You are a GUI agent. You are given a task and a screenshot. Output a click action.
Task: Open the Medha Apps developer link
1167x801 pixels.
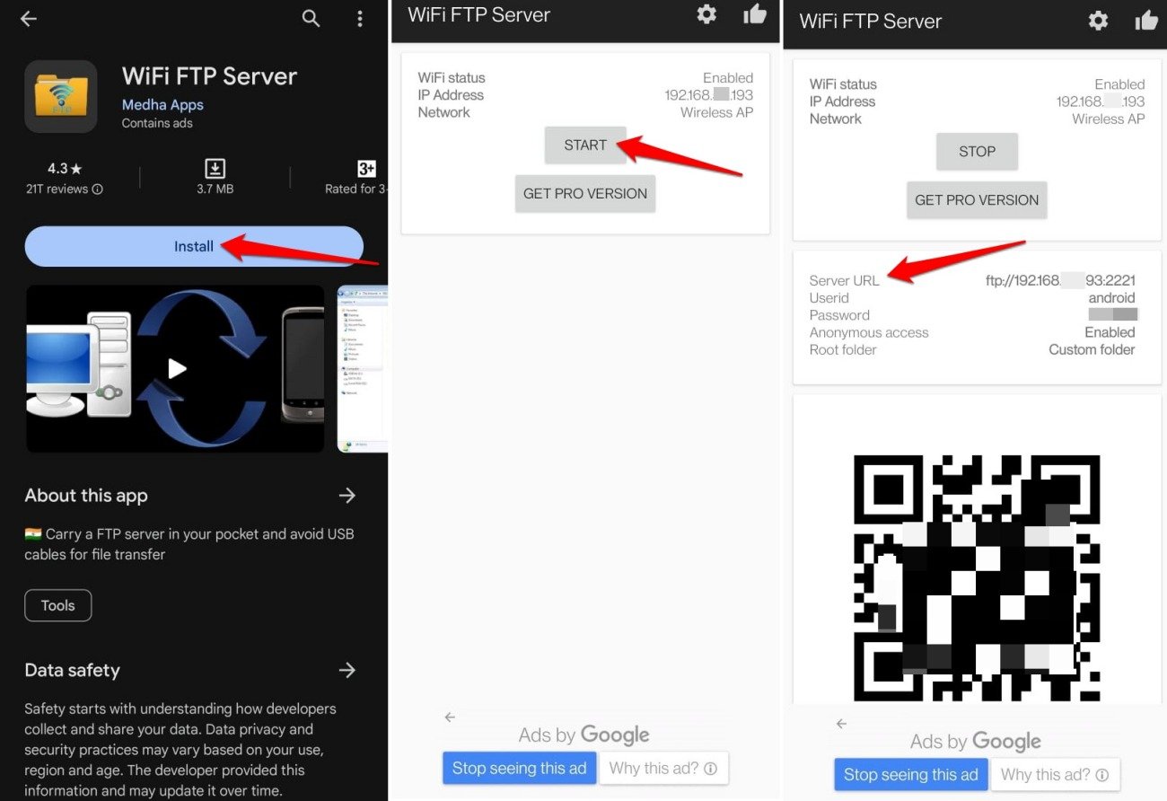pos(162,105)
